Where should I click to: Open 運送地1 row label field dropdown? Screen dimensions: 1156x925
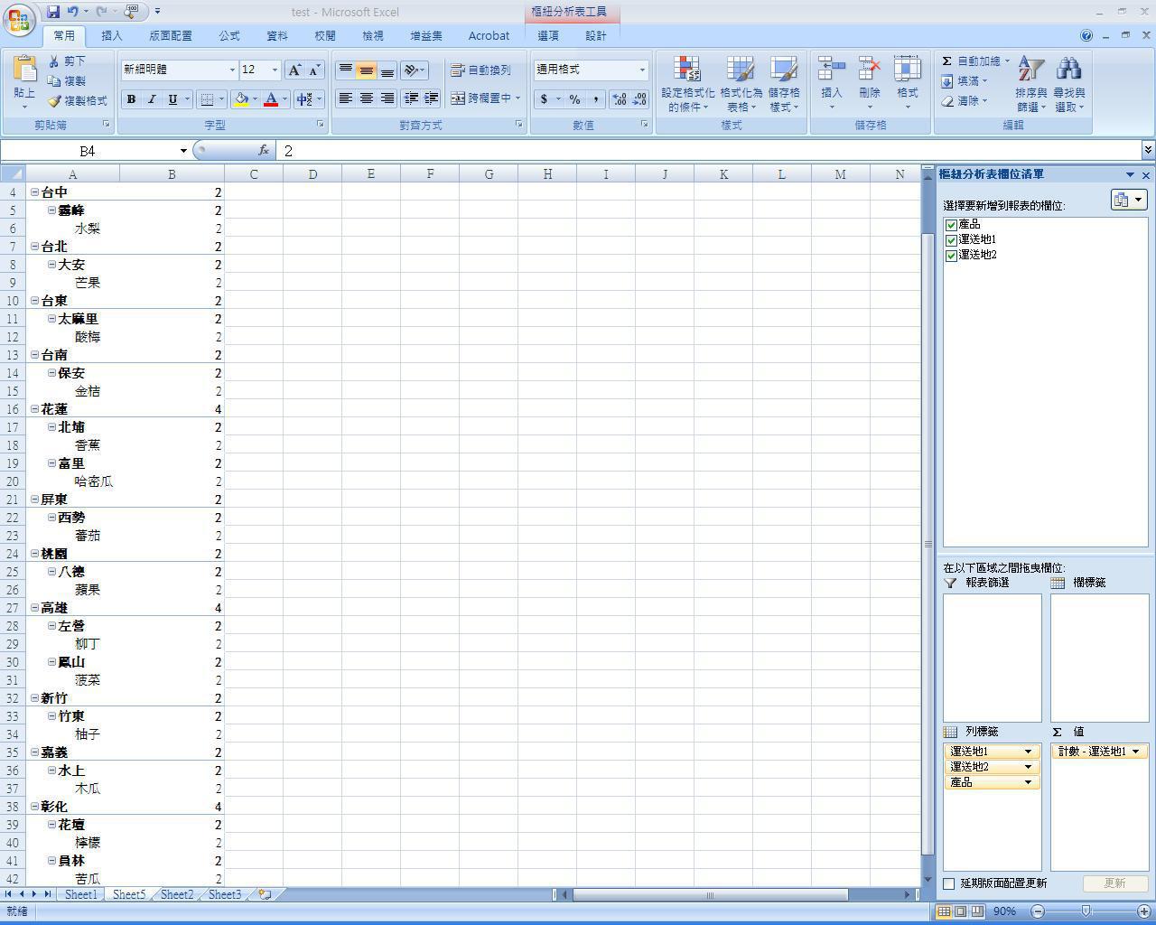(1028, 752)
